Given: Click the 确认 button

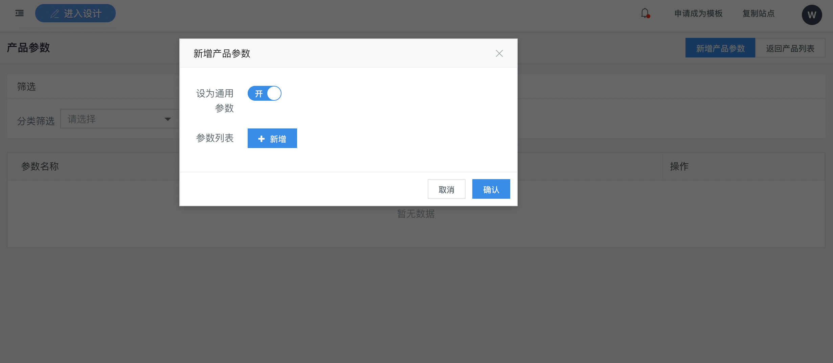Looking at the screenshot, I should (491, 189).
